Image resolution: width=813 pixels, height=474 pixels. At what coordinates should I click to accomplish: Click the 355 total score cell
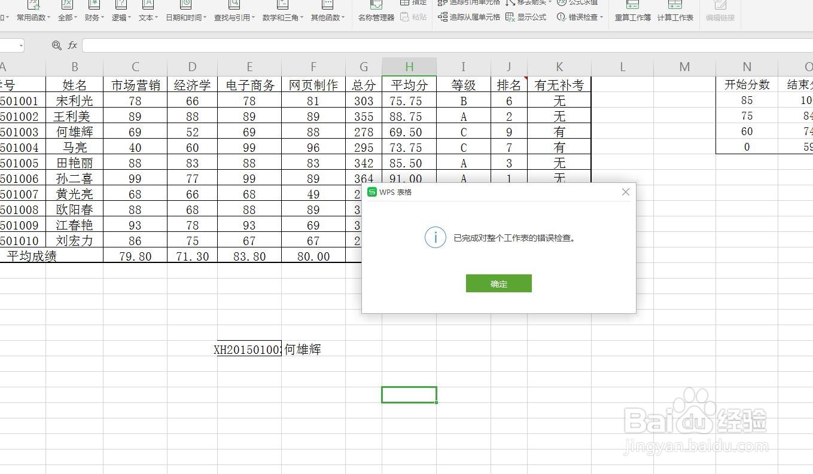click(x=364, y=117)
